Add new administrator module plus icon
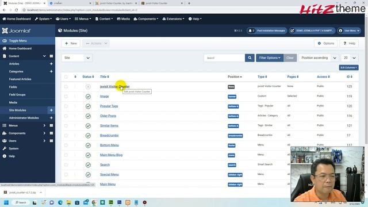Image resolution: width=368 pixels, height=207 pixels. [51, 118]
